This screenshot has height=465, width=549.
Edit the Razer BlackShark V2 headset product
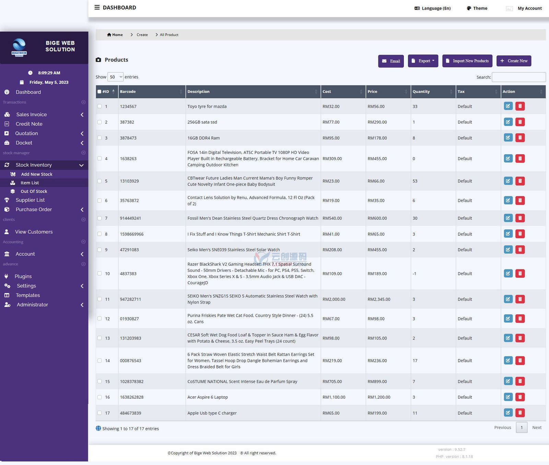pos(508,274)
